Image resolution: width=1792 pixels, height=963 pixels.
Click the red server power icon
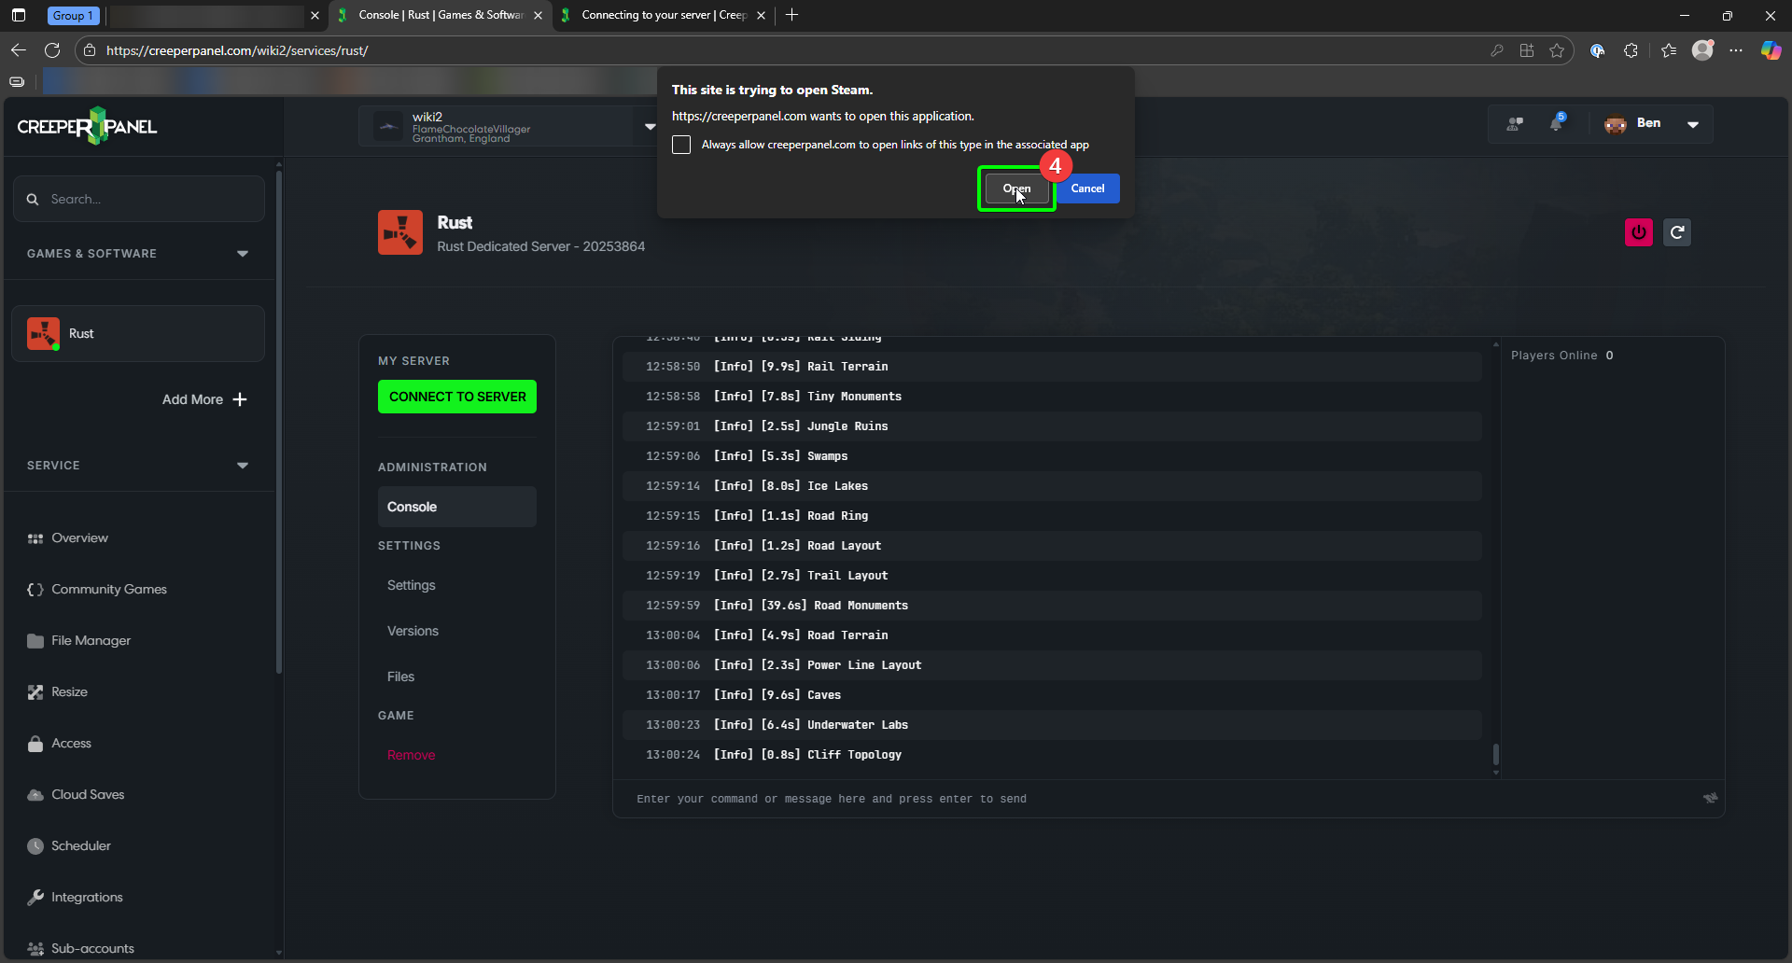[x=1638, y=232]
